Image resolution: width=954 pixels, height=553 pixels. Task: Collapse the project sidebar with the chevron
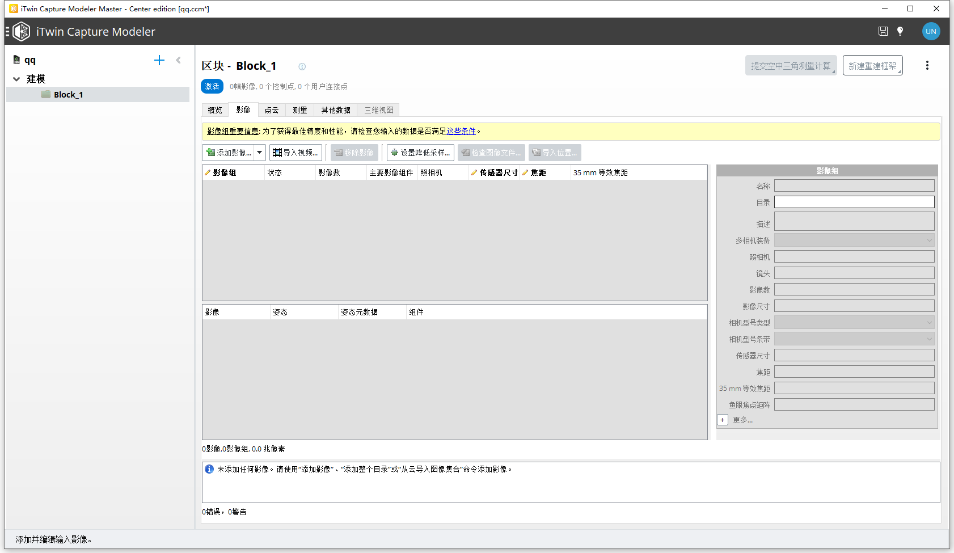click(178, 60)
